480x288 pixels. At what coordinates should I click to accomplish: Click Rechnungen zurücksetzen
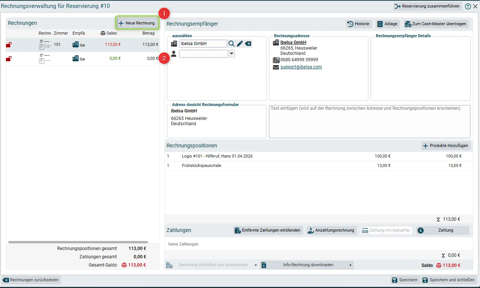tap(31, 280)
